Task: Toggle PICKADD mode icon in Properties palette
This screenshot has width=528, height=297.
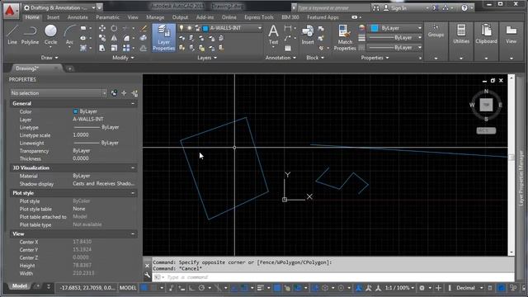Action: point(114,93)
